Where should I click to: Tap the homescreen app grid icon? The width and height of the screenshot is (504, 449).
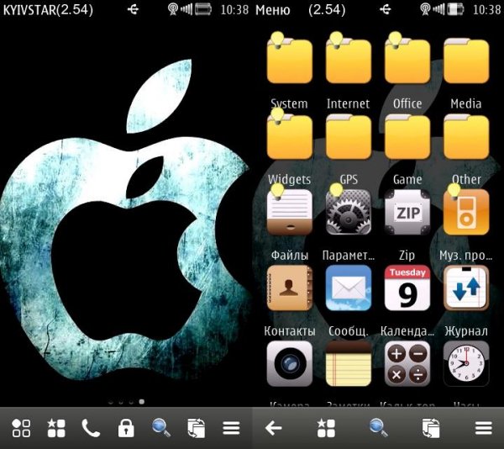click(x=21, y=428)
